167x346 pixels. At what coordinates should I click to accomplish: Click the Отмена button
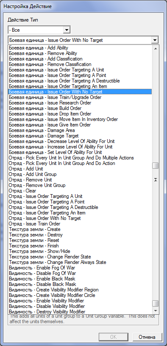pyautogui.click(x=147, y=337)
